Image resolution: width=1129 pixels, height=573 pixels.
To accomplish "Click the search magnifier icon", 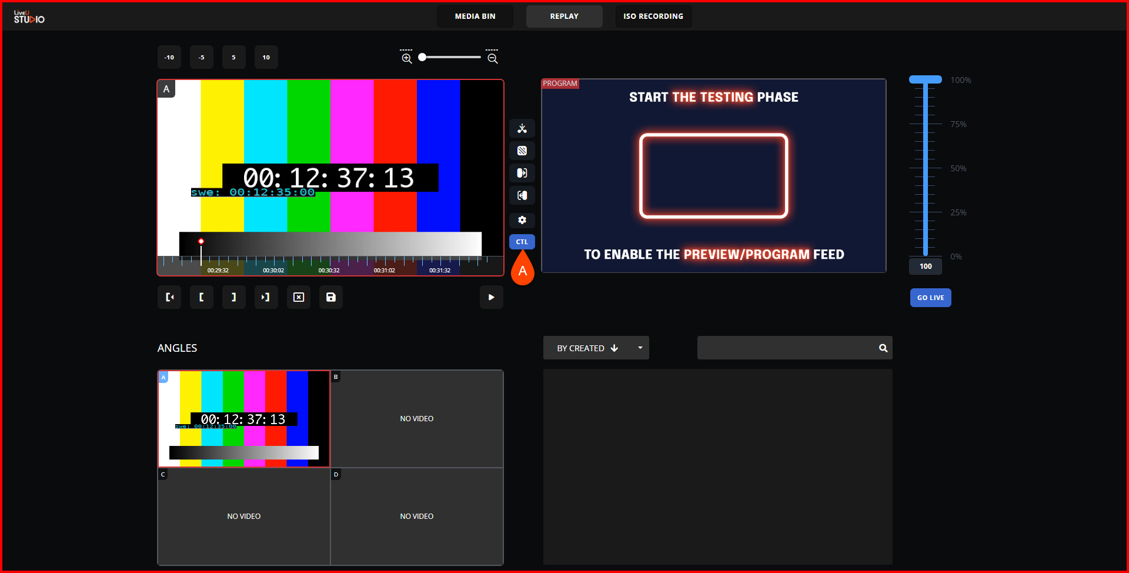I will point(883,348).
